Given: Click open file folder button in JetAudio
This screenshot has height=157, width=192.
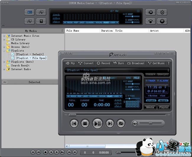Looking at the screenshot, I should click(x=121, y=123).
